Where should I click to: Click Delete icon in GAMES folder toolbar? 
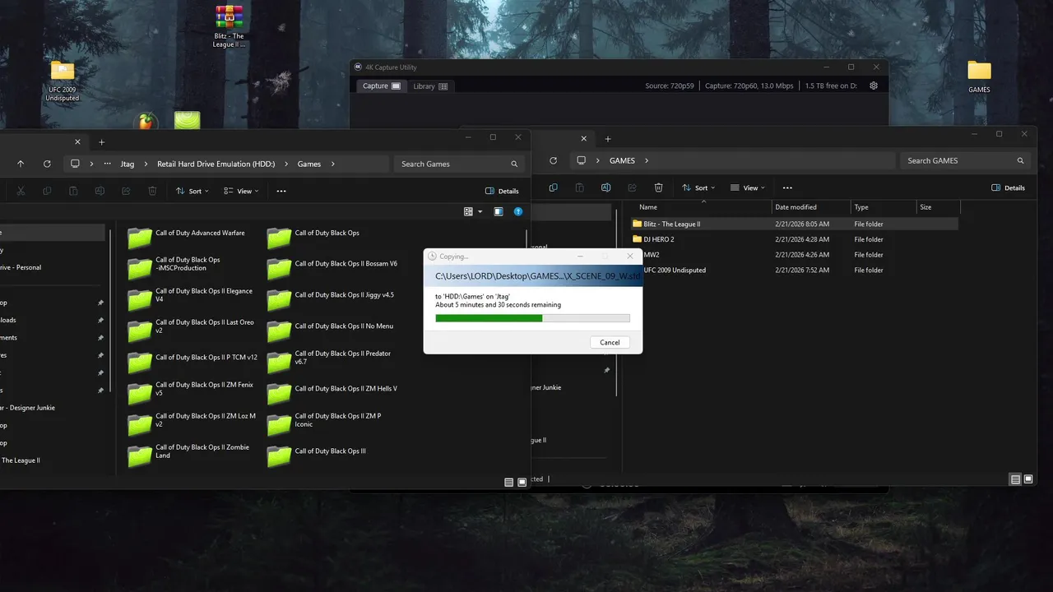point(658,187)
